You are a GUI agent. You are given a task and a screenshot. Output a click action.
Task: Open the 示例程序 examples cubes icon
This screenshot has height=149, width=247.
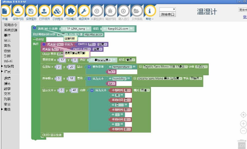57,11
